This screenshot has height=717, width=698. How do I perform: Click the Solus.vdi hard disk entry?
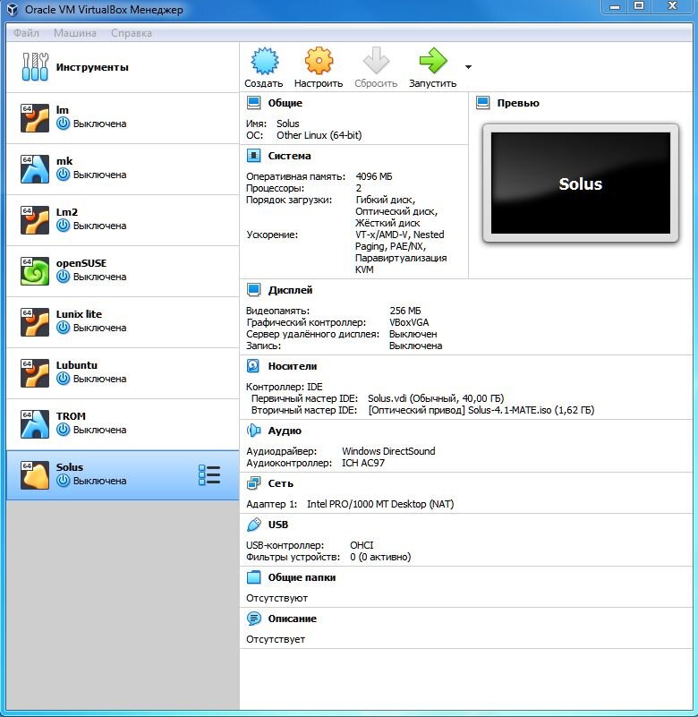point(436,398)
